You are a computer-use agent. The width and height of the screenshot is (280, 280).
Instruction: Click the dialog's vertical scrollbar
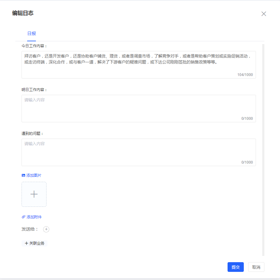click(263, 150)
